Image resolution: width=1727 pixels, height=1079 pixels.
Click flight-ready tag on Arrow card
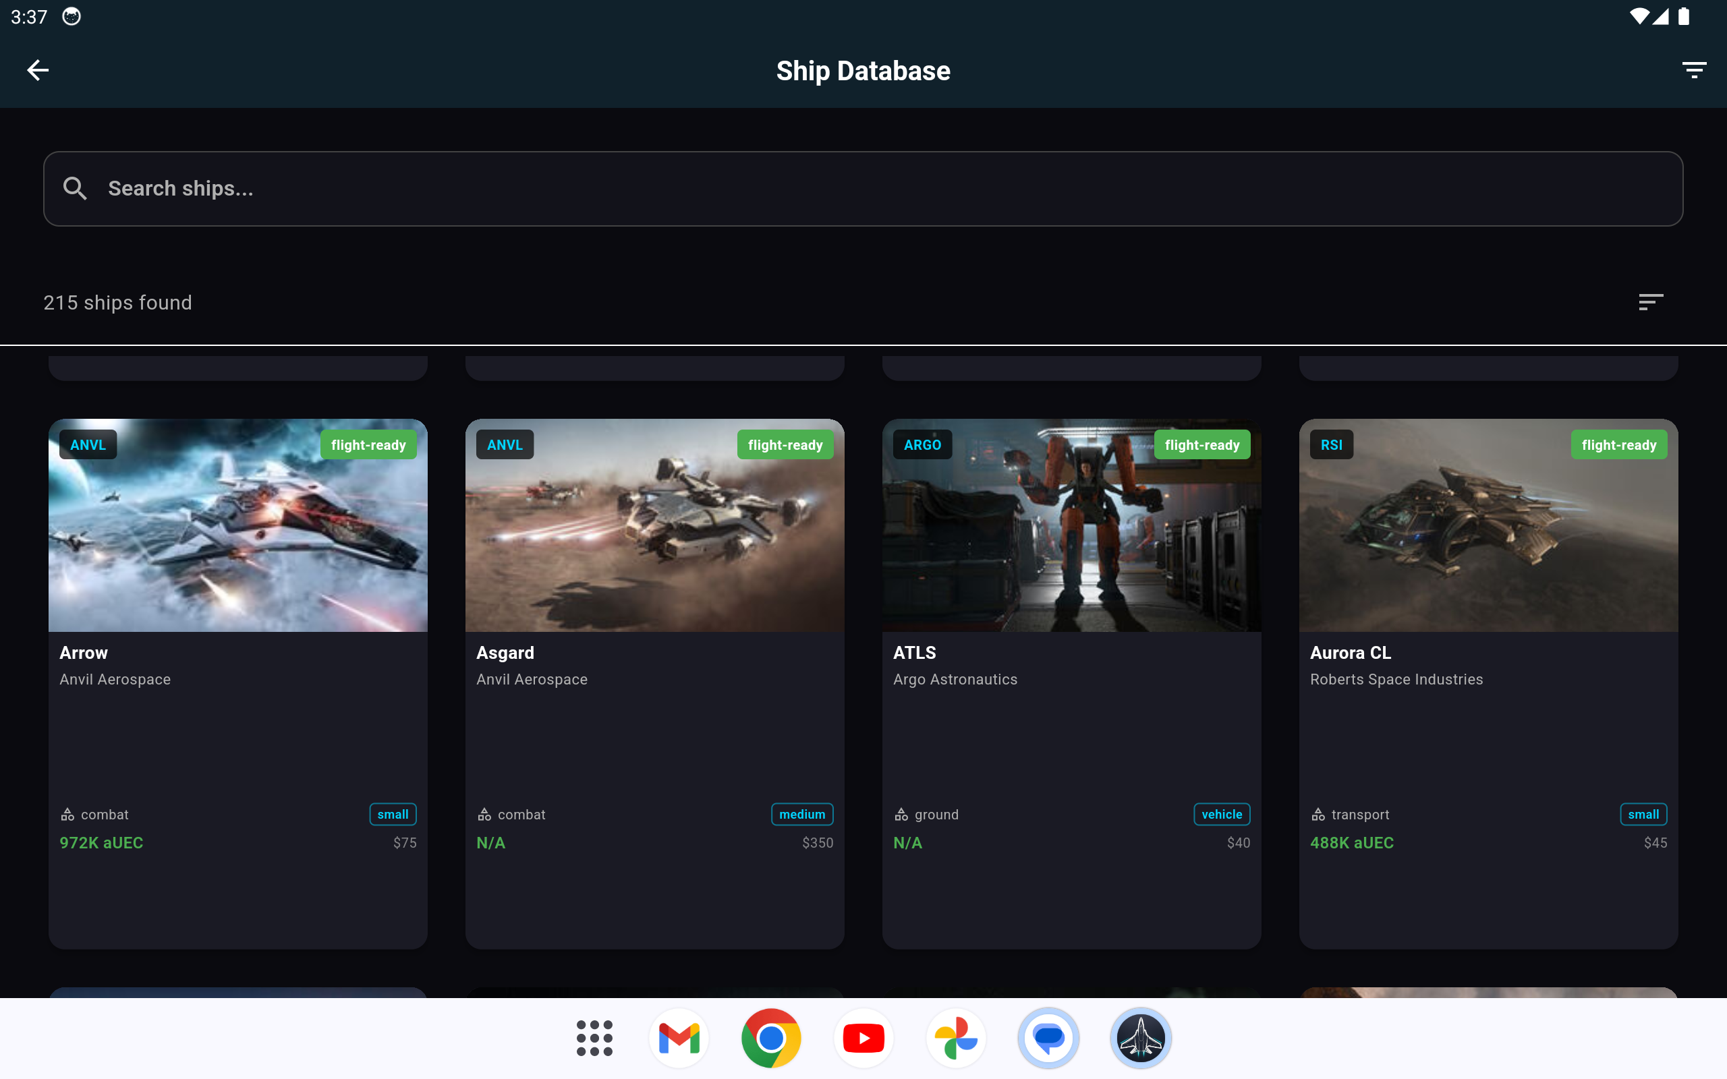click(x=368, y=444)
